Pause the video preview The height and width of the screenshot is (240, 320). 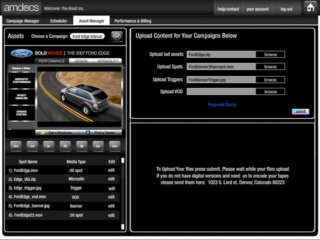point(65,146)
